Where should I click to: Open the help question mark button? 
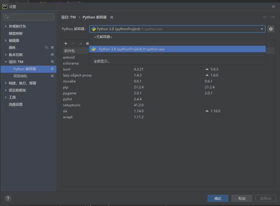8,198
